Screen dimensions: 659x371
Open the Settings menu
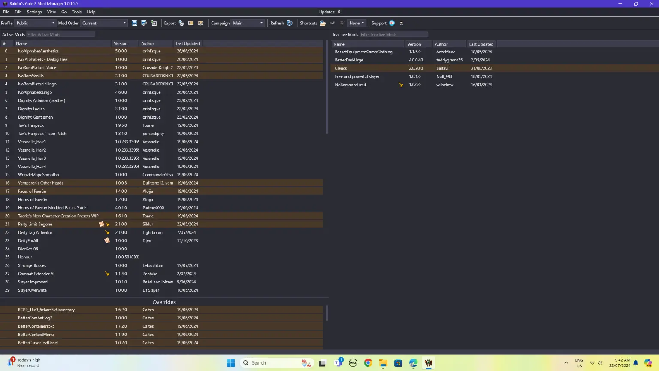coord(34,12)
